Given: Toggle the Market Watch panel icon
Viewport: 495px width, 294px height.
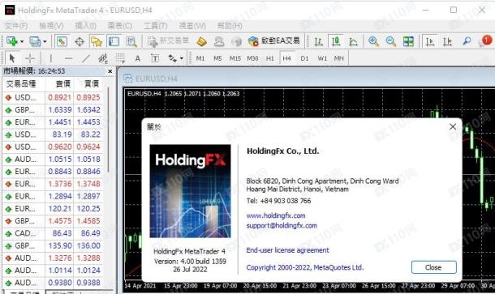Looking at the screenshot, I should tap(62, 41).
